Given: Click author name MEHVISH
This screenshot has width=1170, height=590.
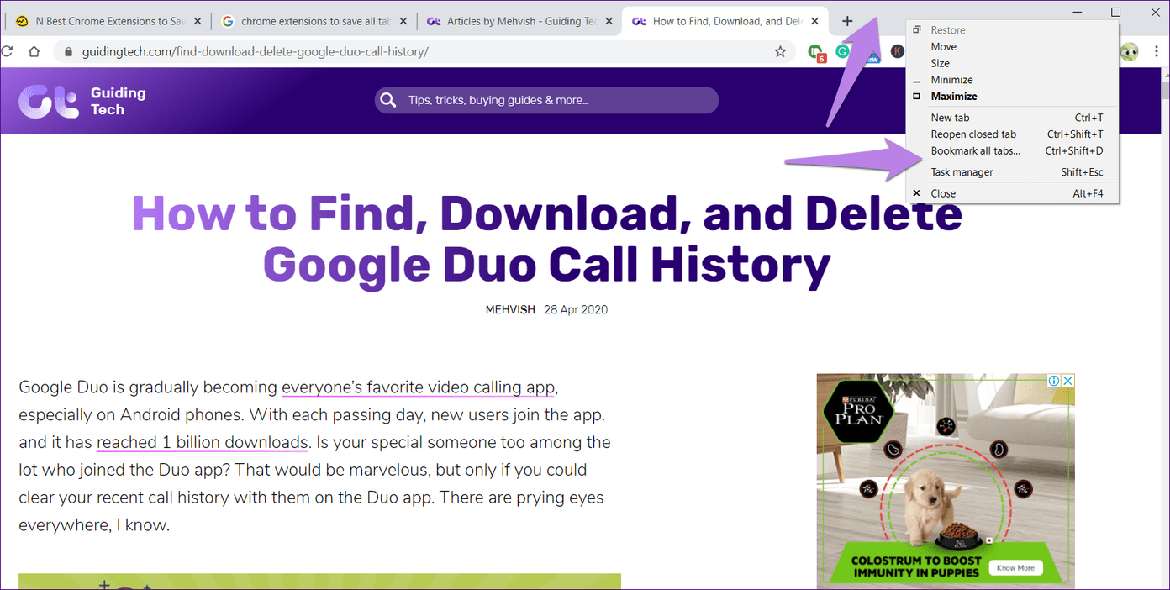Looking at the screenshot, I should [x=510, y=309].
